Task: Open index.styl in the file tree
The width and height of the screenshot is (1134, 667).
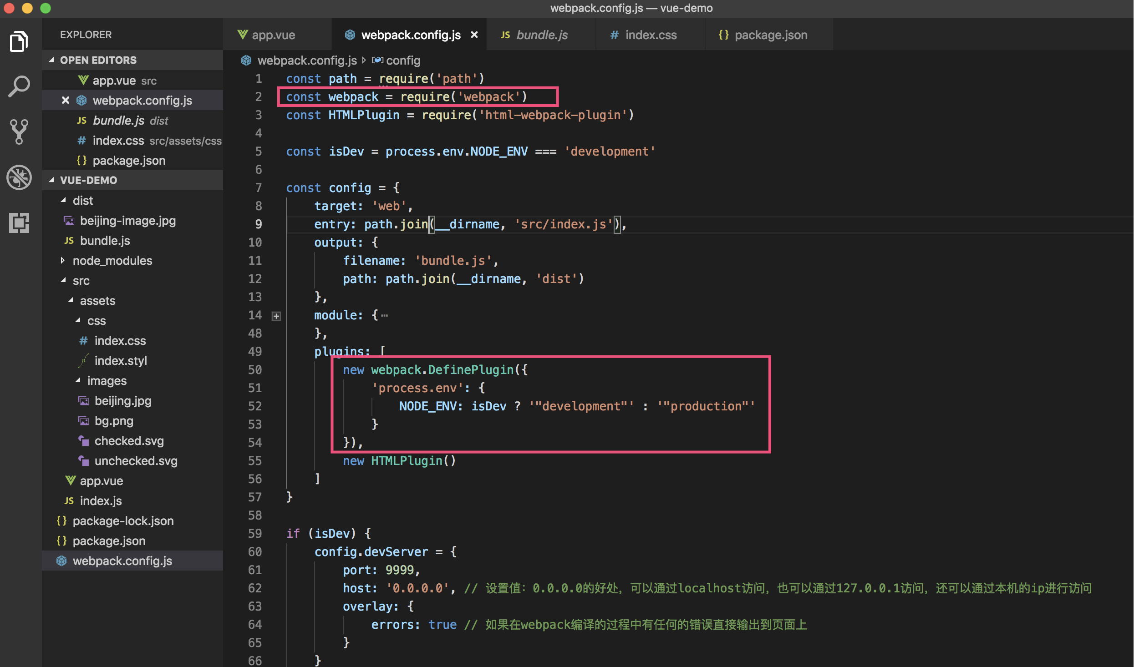Action: (121, 361)
